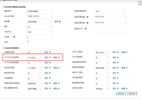Click help icon beside 错误页面标题
This screenshot has height=102, width=142.
pyautogui.click(x=87, y=17)
